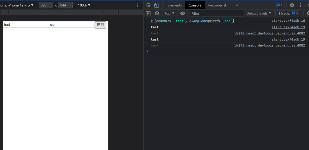Open first start.tsx?4adb:19 source link

click(288, 27)
